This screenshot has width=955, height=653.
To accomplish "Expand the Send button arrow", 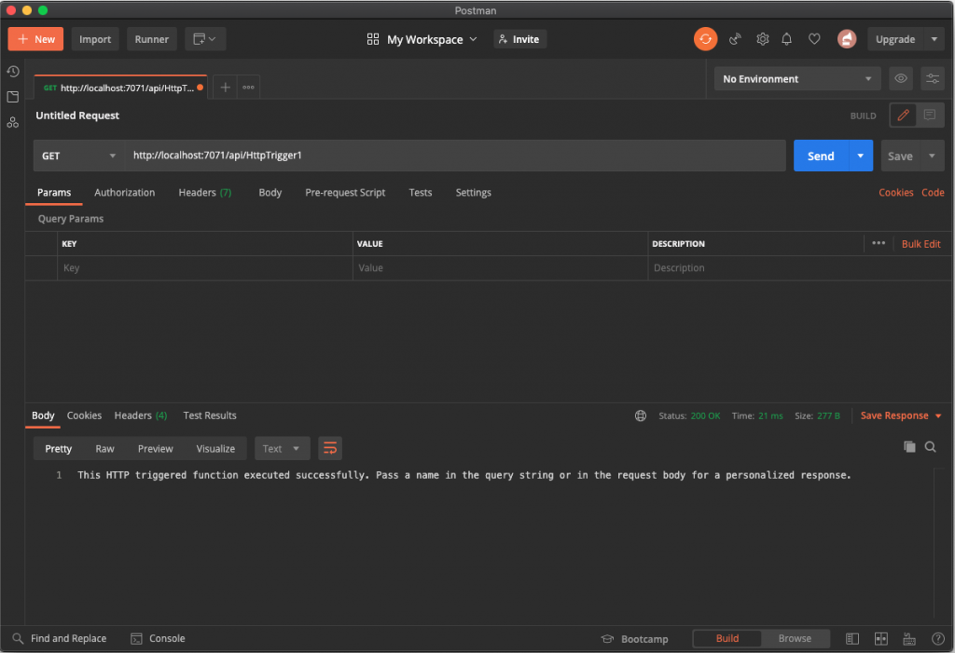I will click(861, 156).
